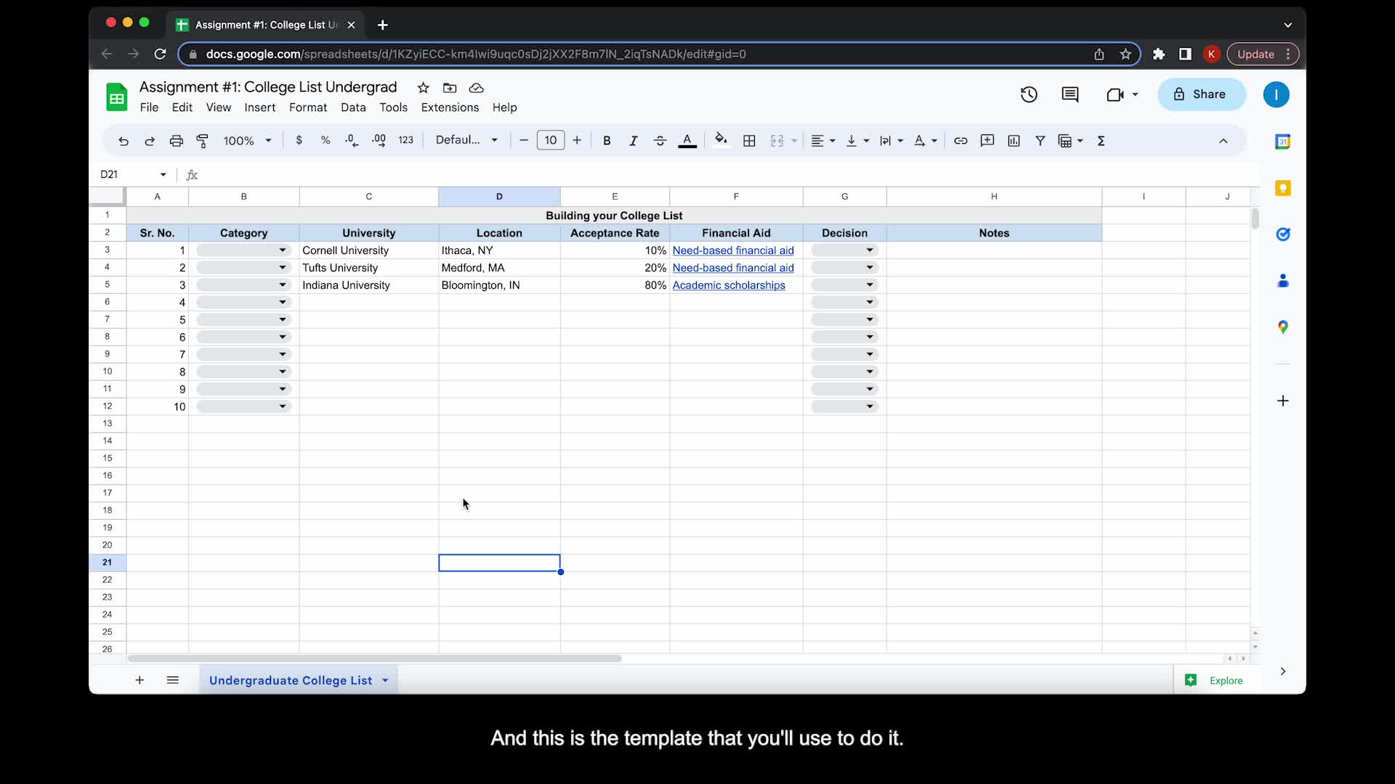Click the insert chart icon

(x=1014, y=141)
